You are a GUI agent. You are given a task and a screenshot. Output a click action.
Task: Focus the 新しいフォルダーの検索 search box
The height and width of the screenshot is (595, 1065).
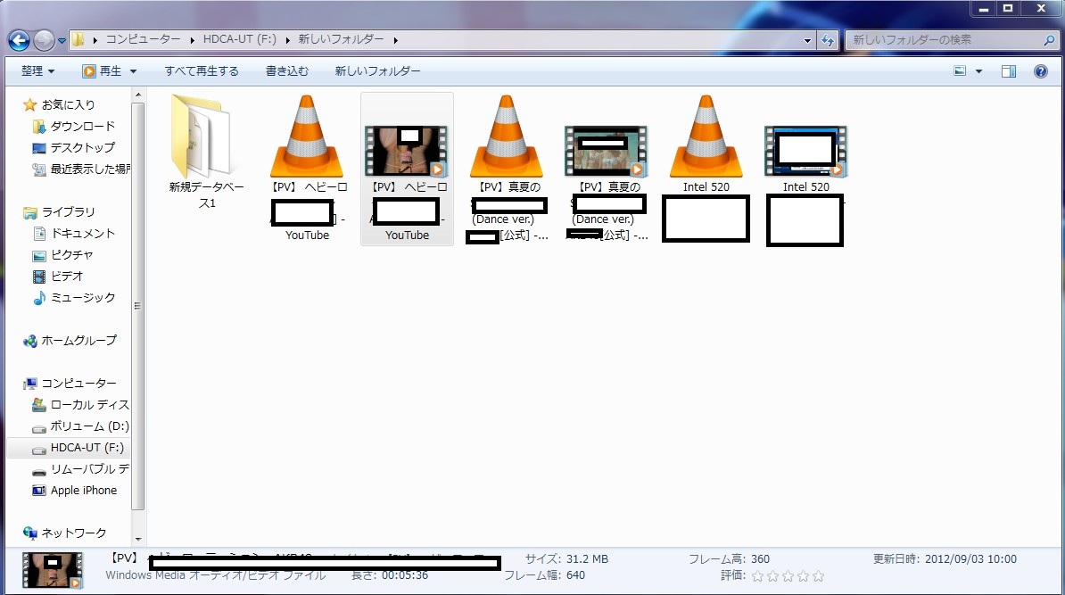point(951,40)
